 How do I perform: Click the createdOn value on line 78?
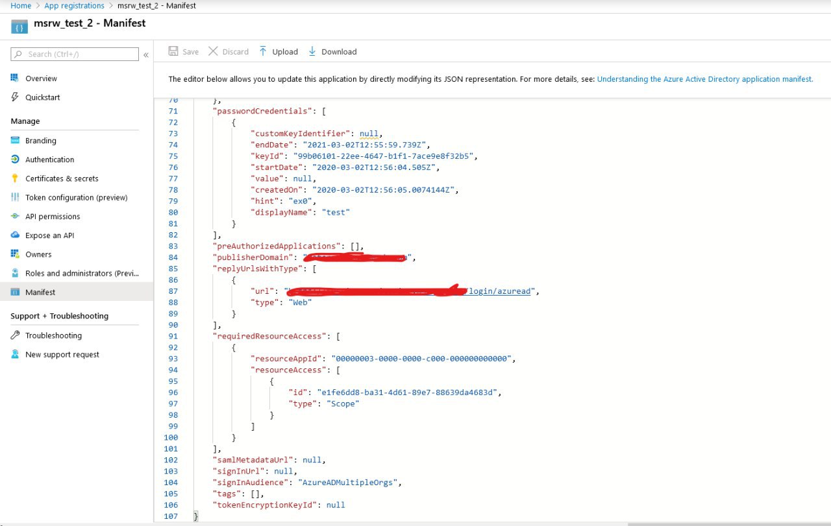point(385,190)
